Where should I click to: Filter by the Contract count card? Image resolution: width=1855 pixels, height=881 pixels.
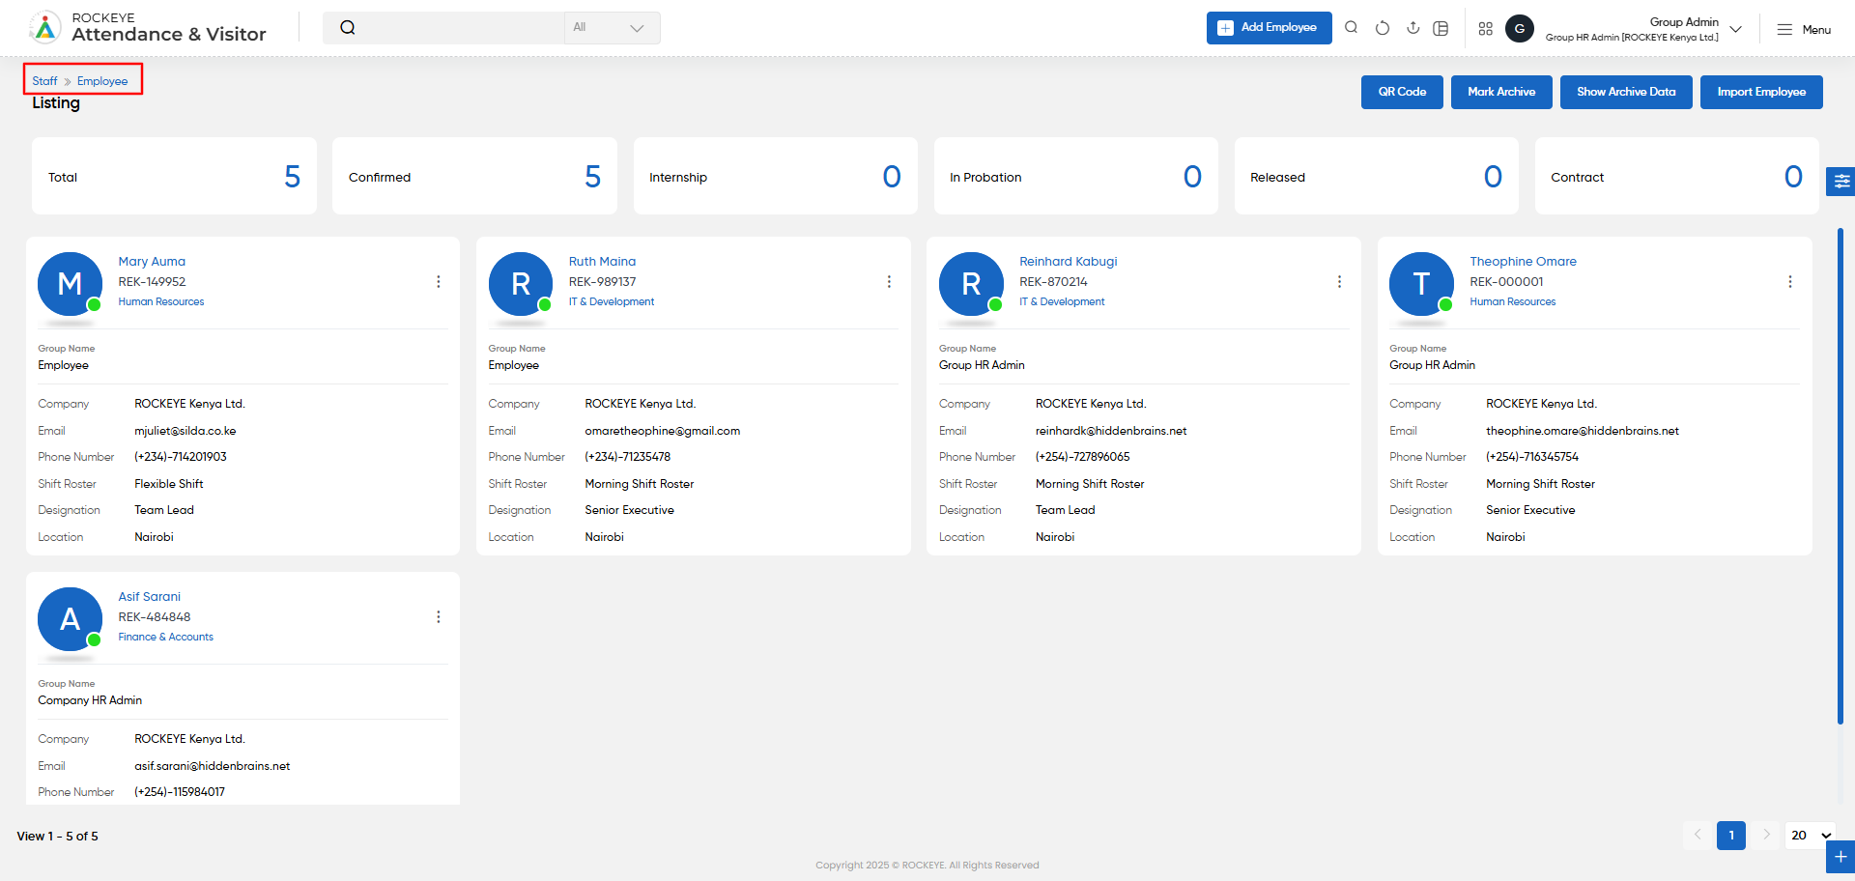pos(1677,176)
